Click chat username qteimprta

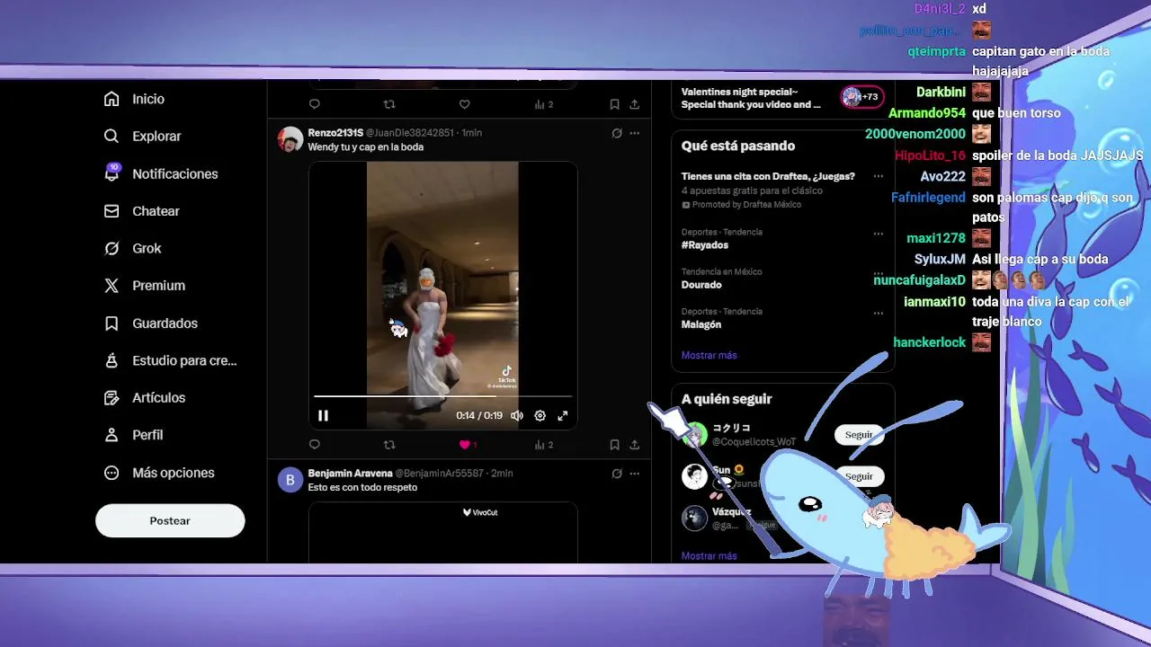click(936, 52)
